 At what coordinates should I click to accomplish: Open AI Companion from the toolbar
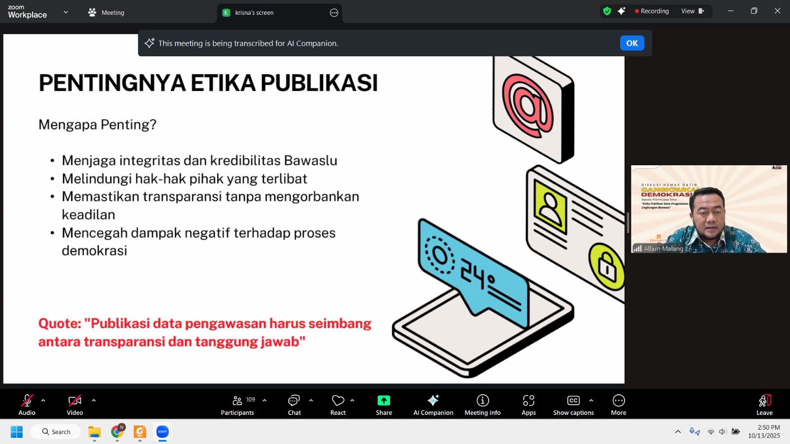433,405
